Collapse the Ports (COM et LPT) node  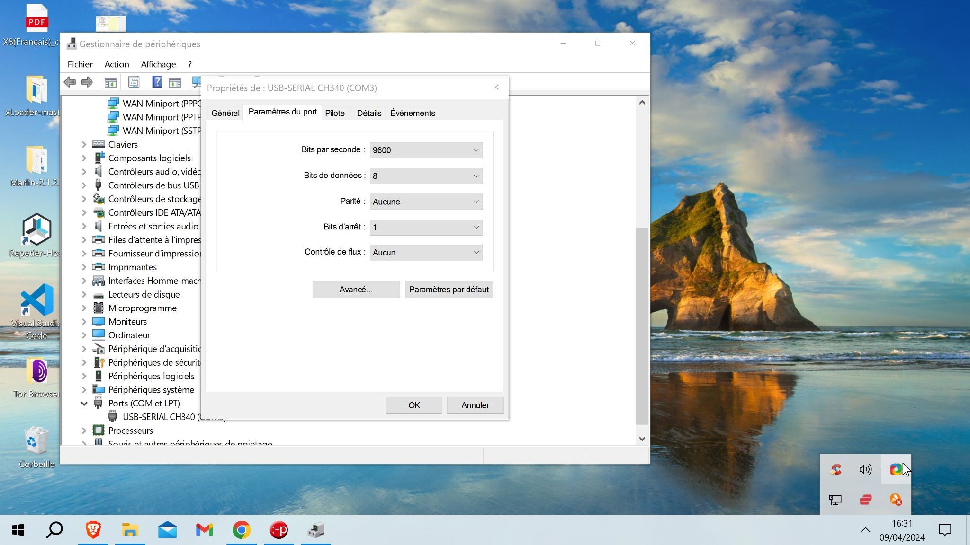(x=84, y=404)
